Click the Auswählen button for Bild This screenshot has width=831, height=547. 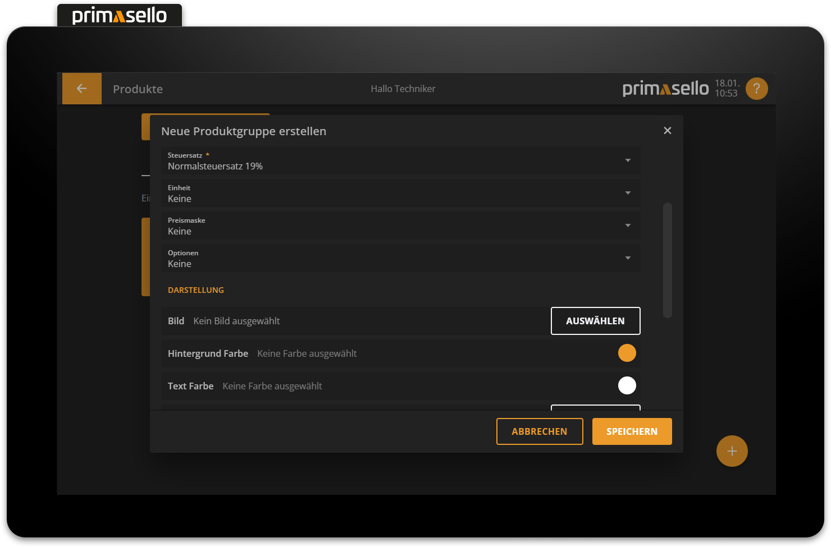[x=595, y=321]
